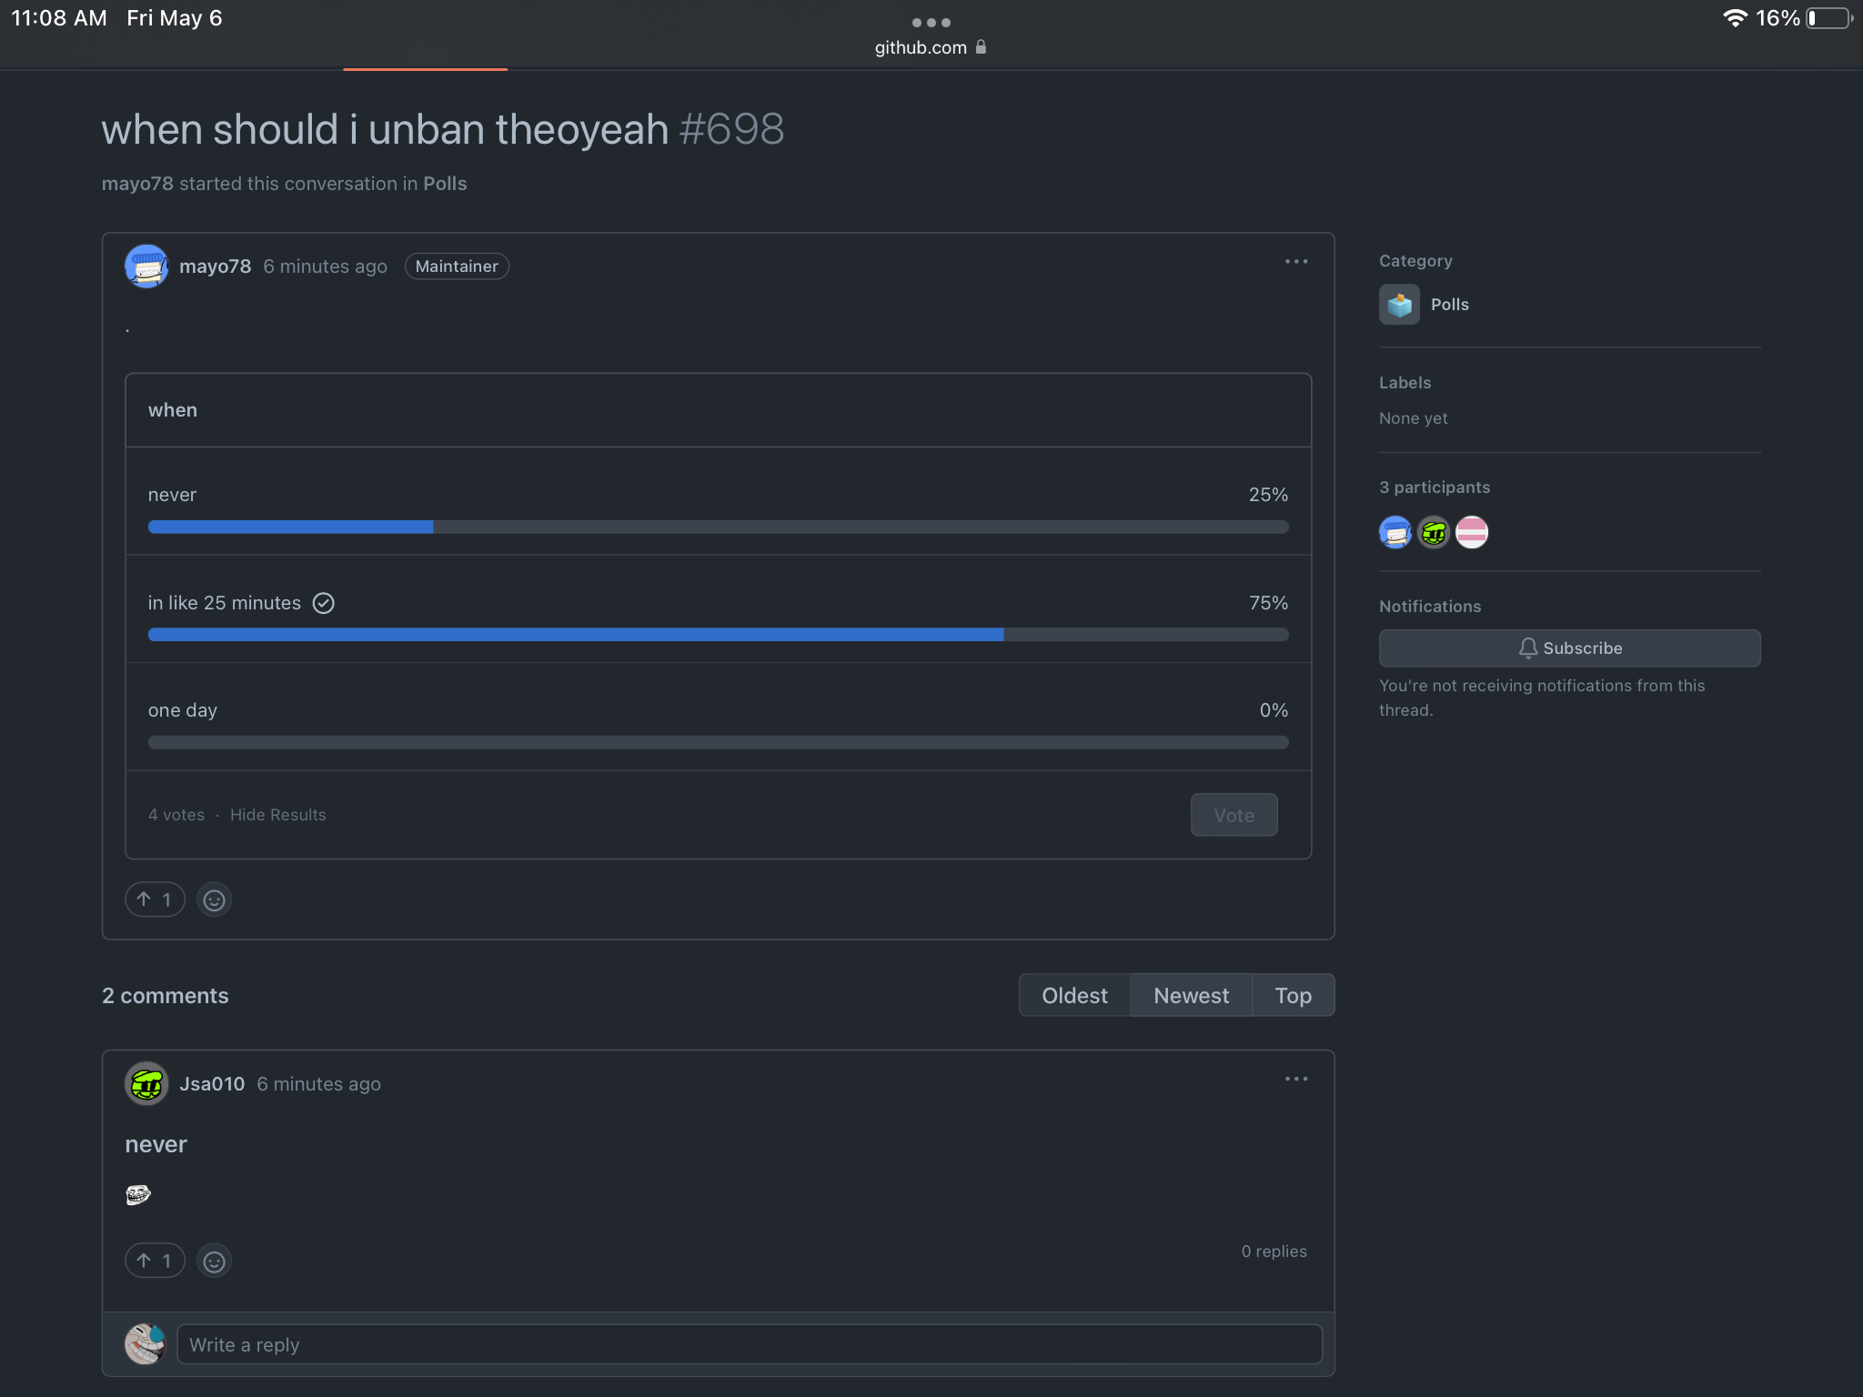Image resolution: width=1863 pixels, height=1397 pixels.
Task: Select the in like 25 minutes option
Action: click(224, 603)
